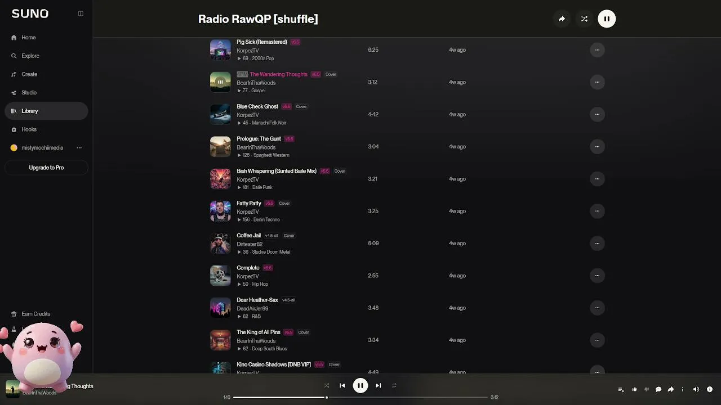Open the Berlin Techno genre tag

266,220
